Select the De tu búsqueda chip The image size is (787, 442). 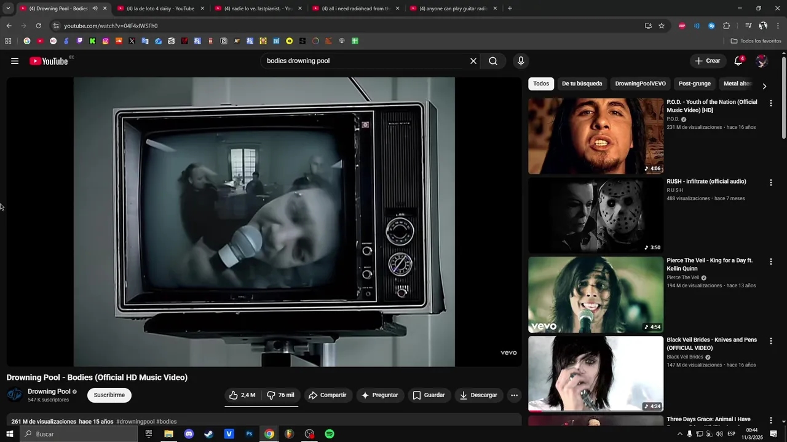coord(582,83)
